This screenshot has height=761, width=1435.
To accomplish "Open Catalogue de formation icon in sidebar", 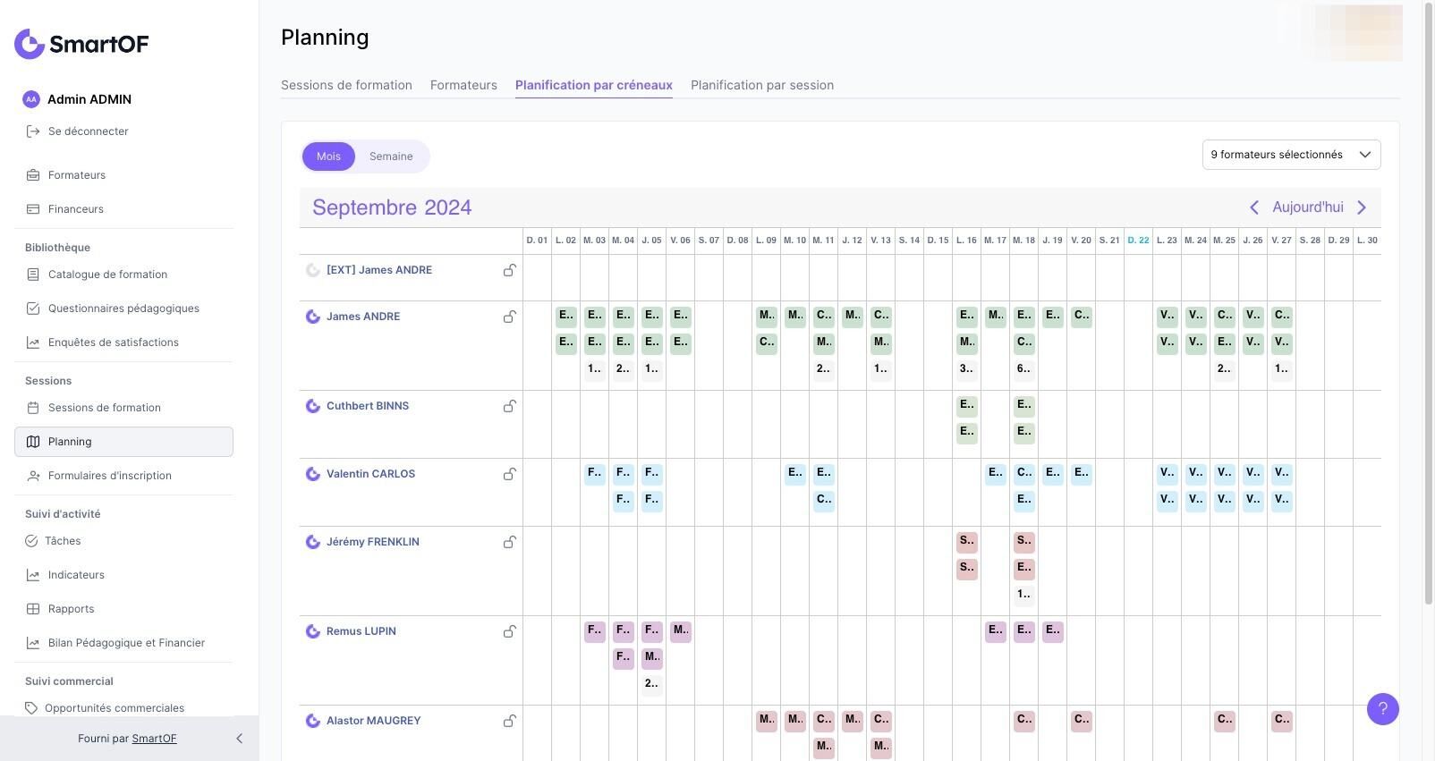I will coord(33,275).
